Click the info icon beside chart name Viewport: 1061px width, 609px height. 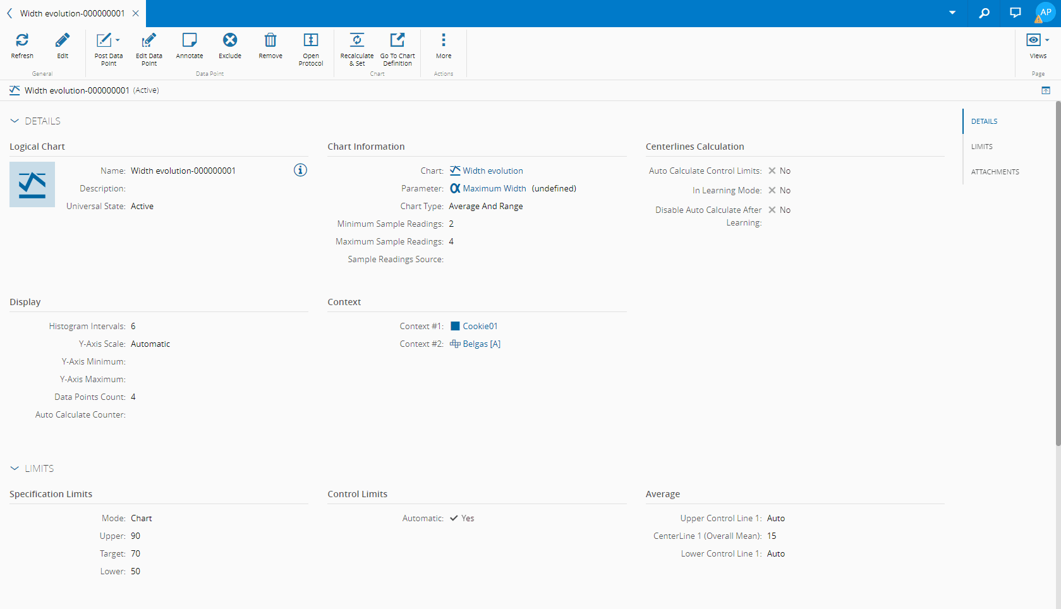[x=300, y=170]
